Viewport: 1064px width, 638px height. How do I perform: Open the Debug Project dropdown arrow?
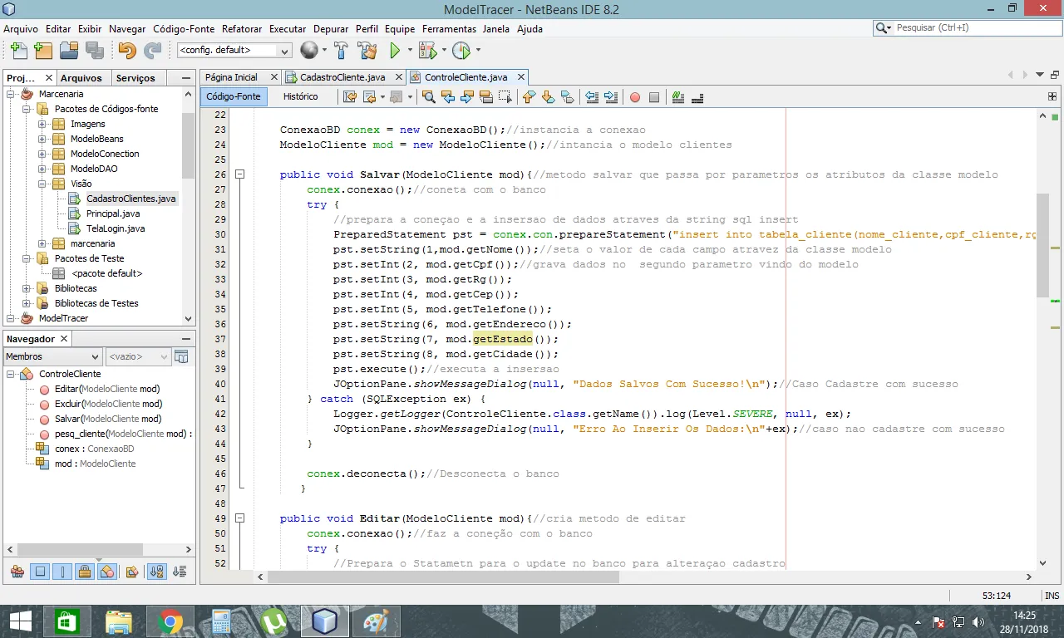coord(444,51)
